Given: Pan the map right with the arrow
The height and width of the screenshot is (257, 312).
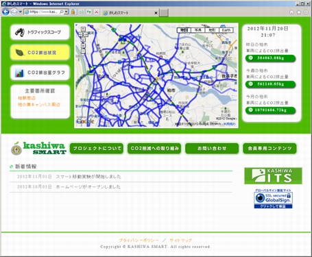Looking at the screenshot, I should point(86,34).
